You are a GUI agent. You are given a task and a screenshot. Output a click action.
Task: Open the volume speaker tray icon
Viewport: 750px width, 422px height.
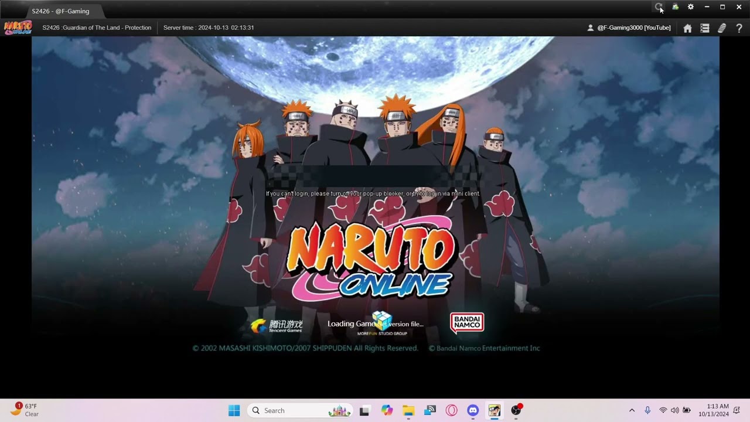click(x=674, y=410)
